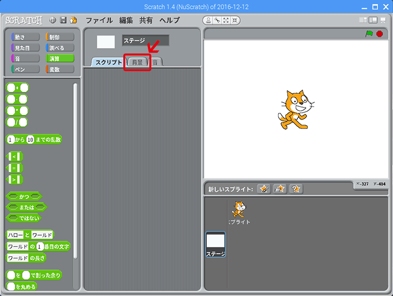Select the cat sprite thumbnail in sprite list
Image resolution: width=393 pixels, height=296 pixels.
pos(239,212)
